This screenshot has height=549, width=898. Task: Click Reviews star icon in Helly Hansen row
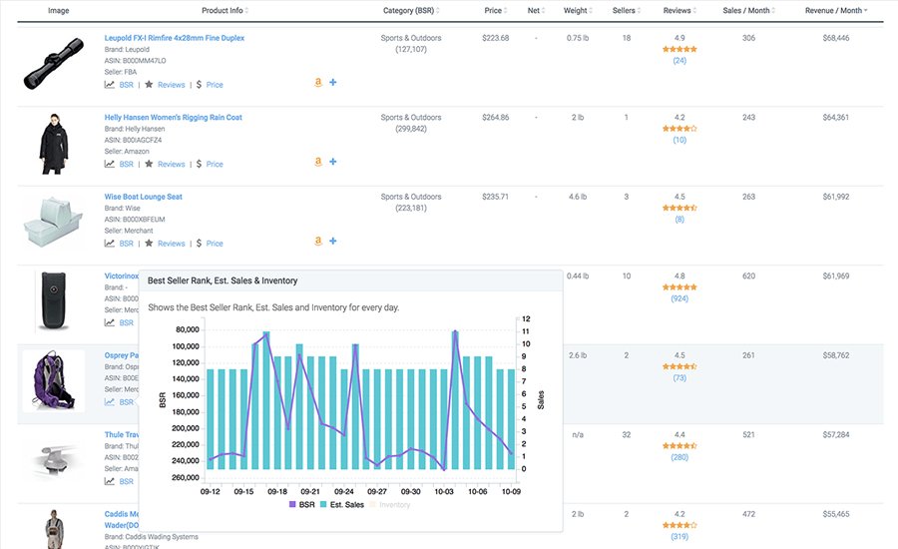coord(149,164)
